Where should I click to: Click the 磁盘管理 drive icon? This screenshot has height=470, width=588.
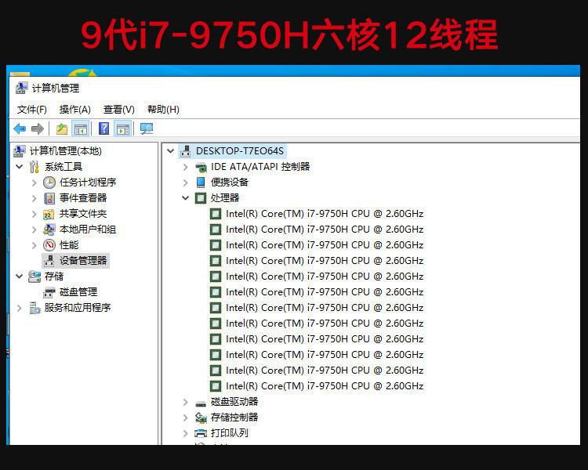[x=49, y=292]
